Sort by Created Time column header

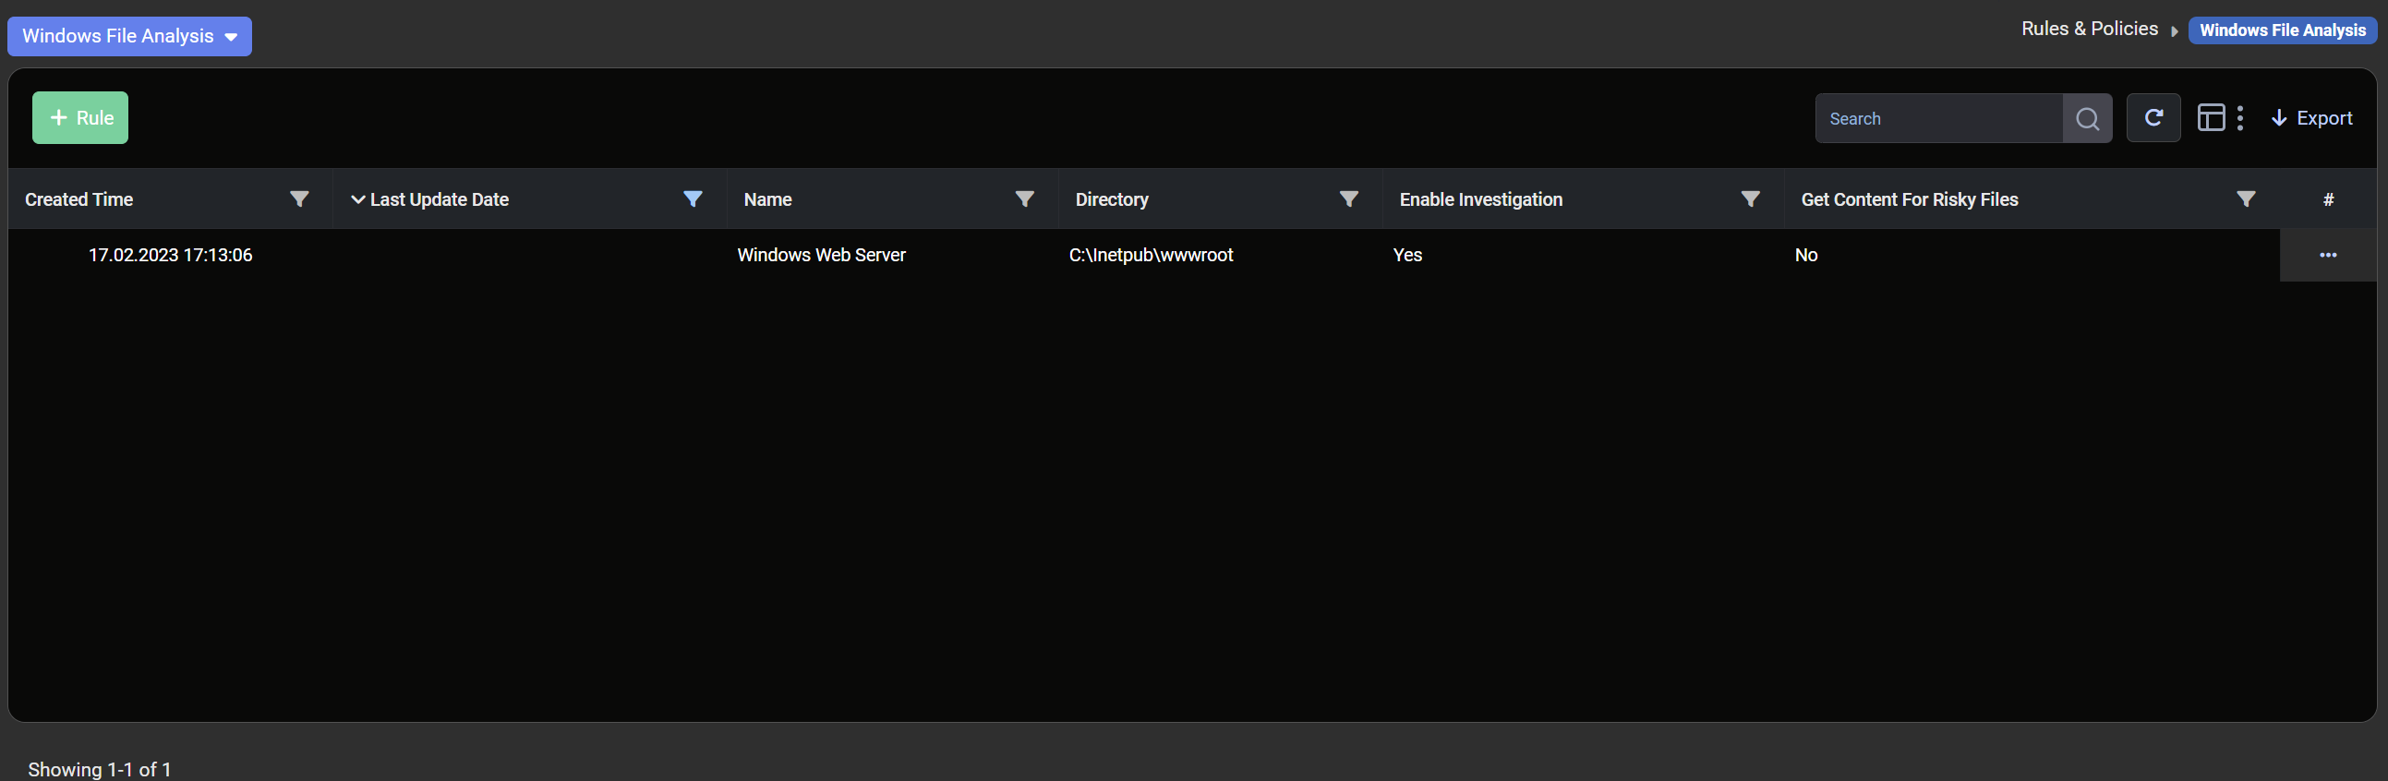(x=78, y=199)
